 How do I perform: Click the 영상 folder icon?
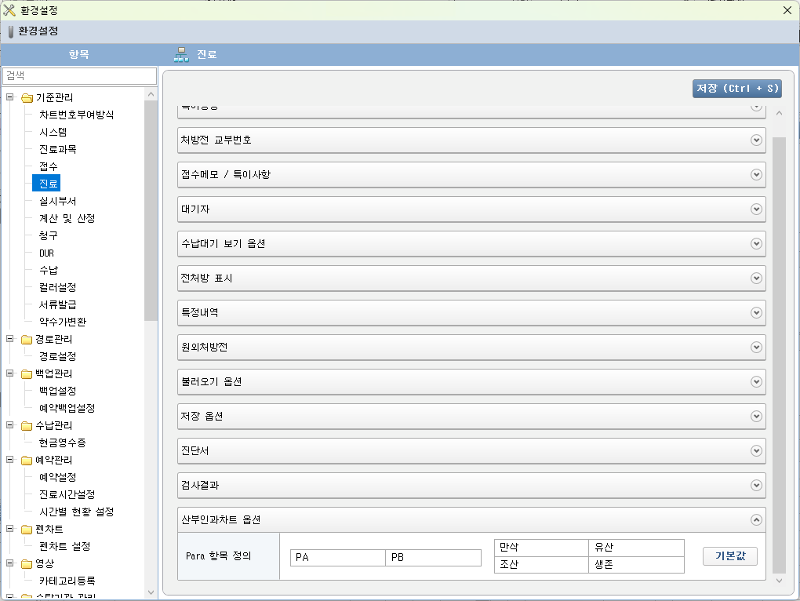27,564
